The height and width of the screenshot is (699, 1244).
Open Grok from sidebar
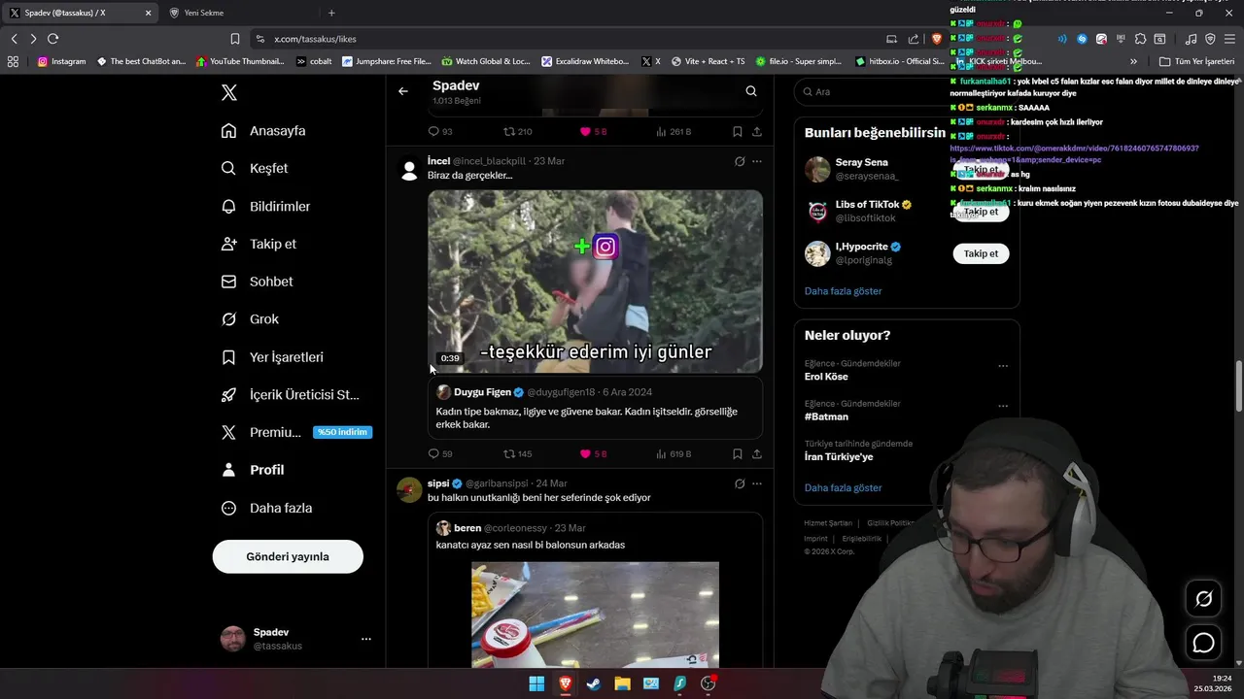[x=250, y=319]
